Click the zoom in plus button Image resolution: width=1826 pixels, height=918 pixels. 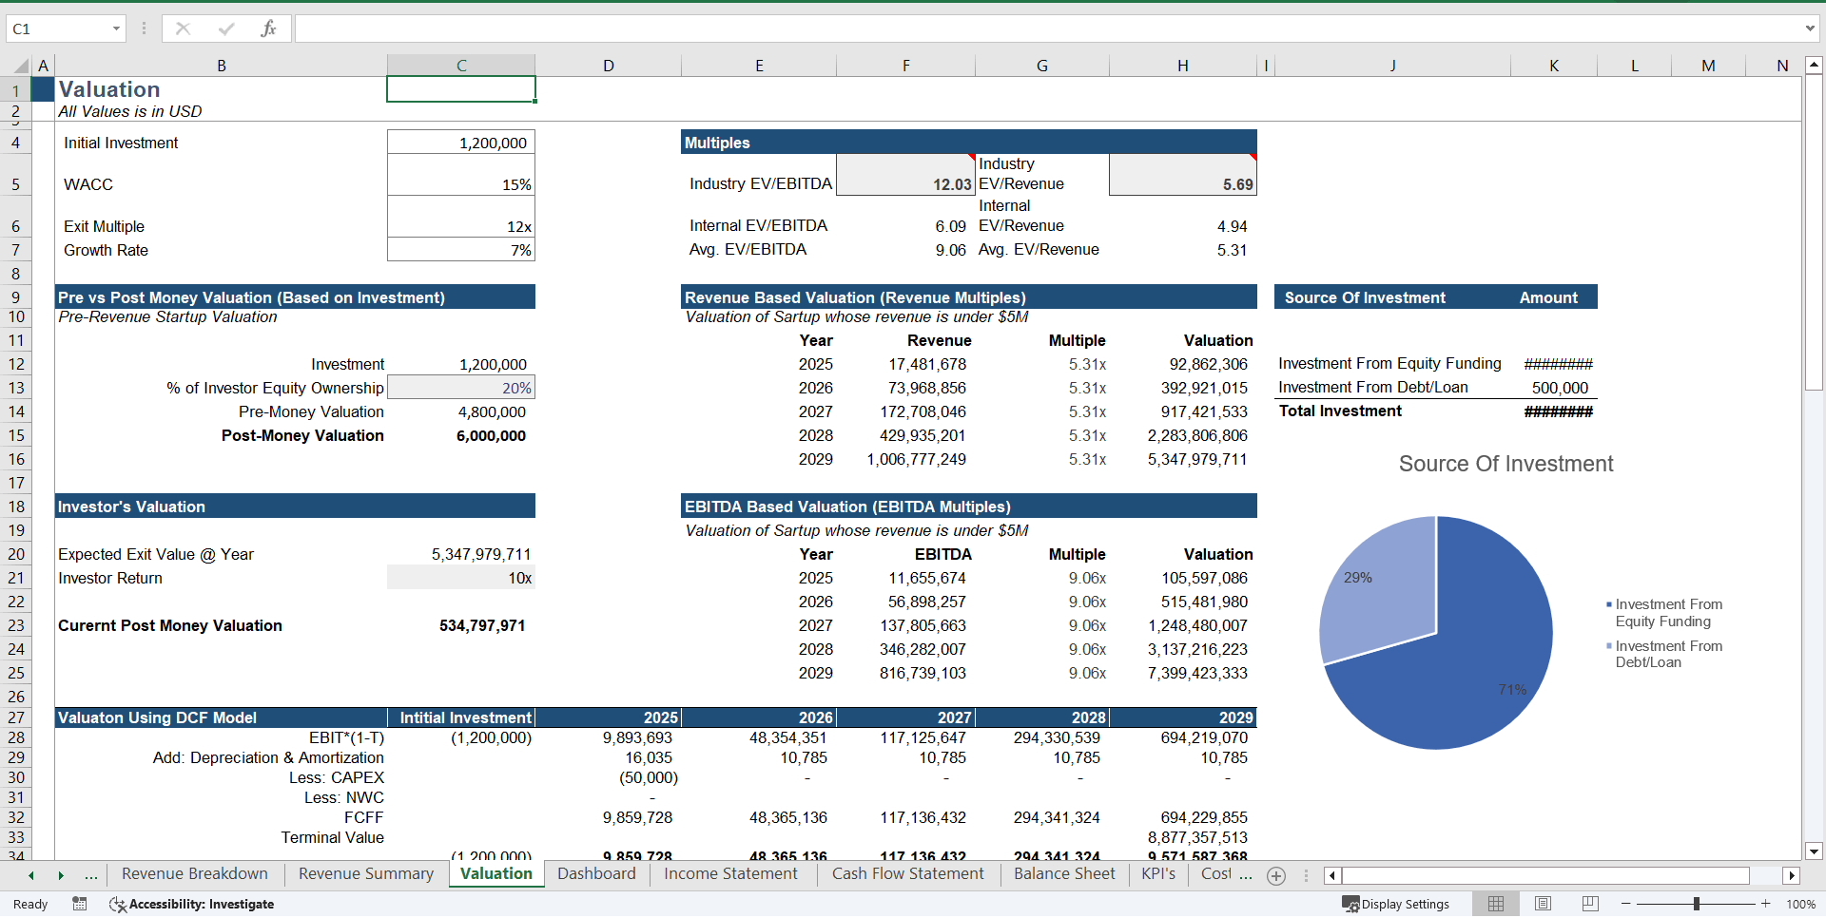(x=1766, y=904)
